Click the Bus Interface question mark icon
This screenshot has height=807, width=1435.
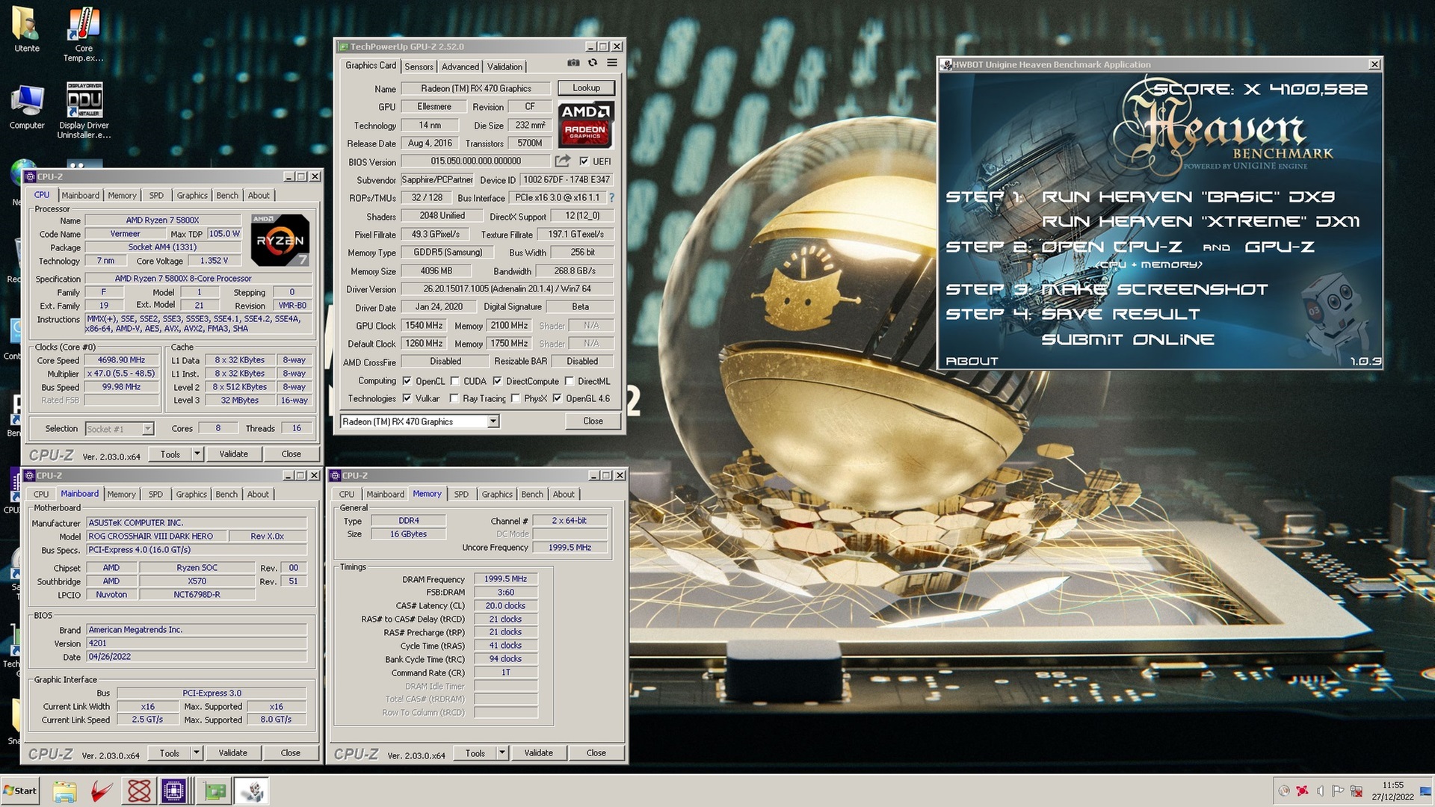pyautogui.click(x=611, y=198)
